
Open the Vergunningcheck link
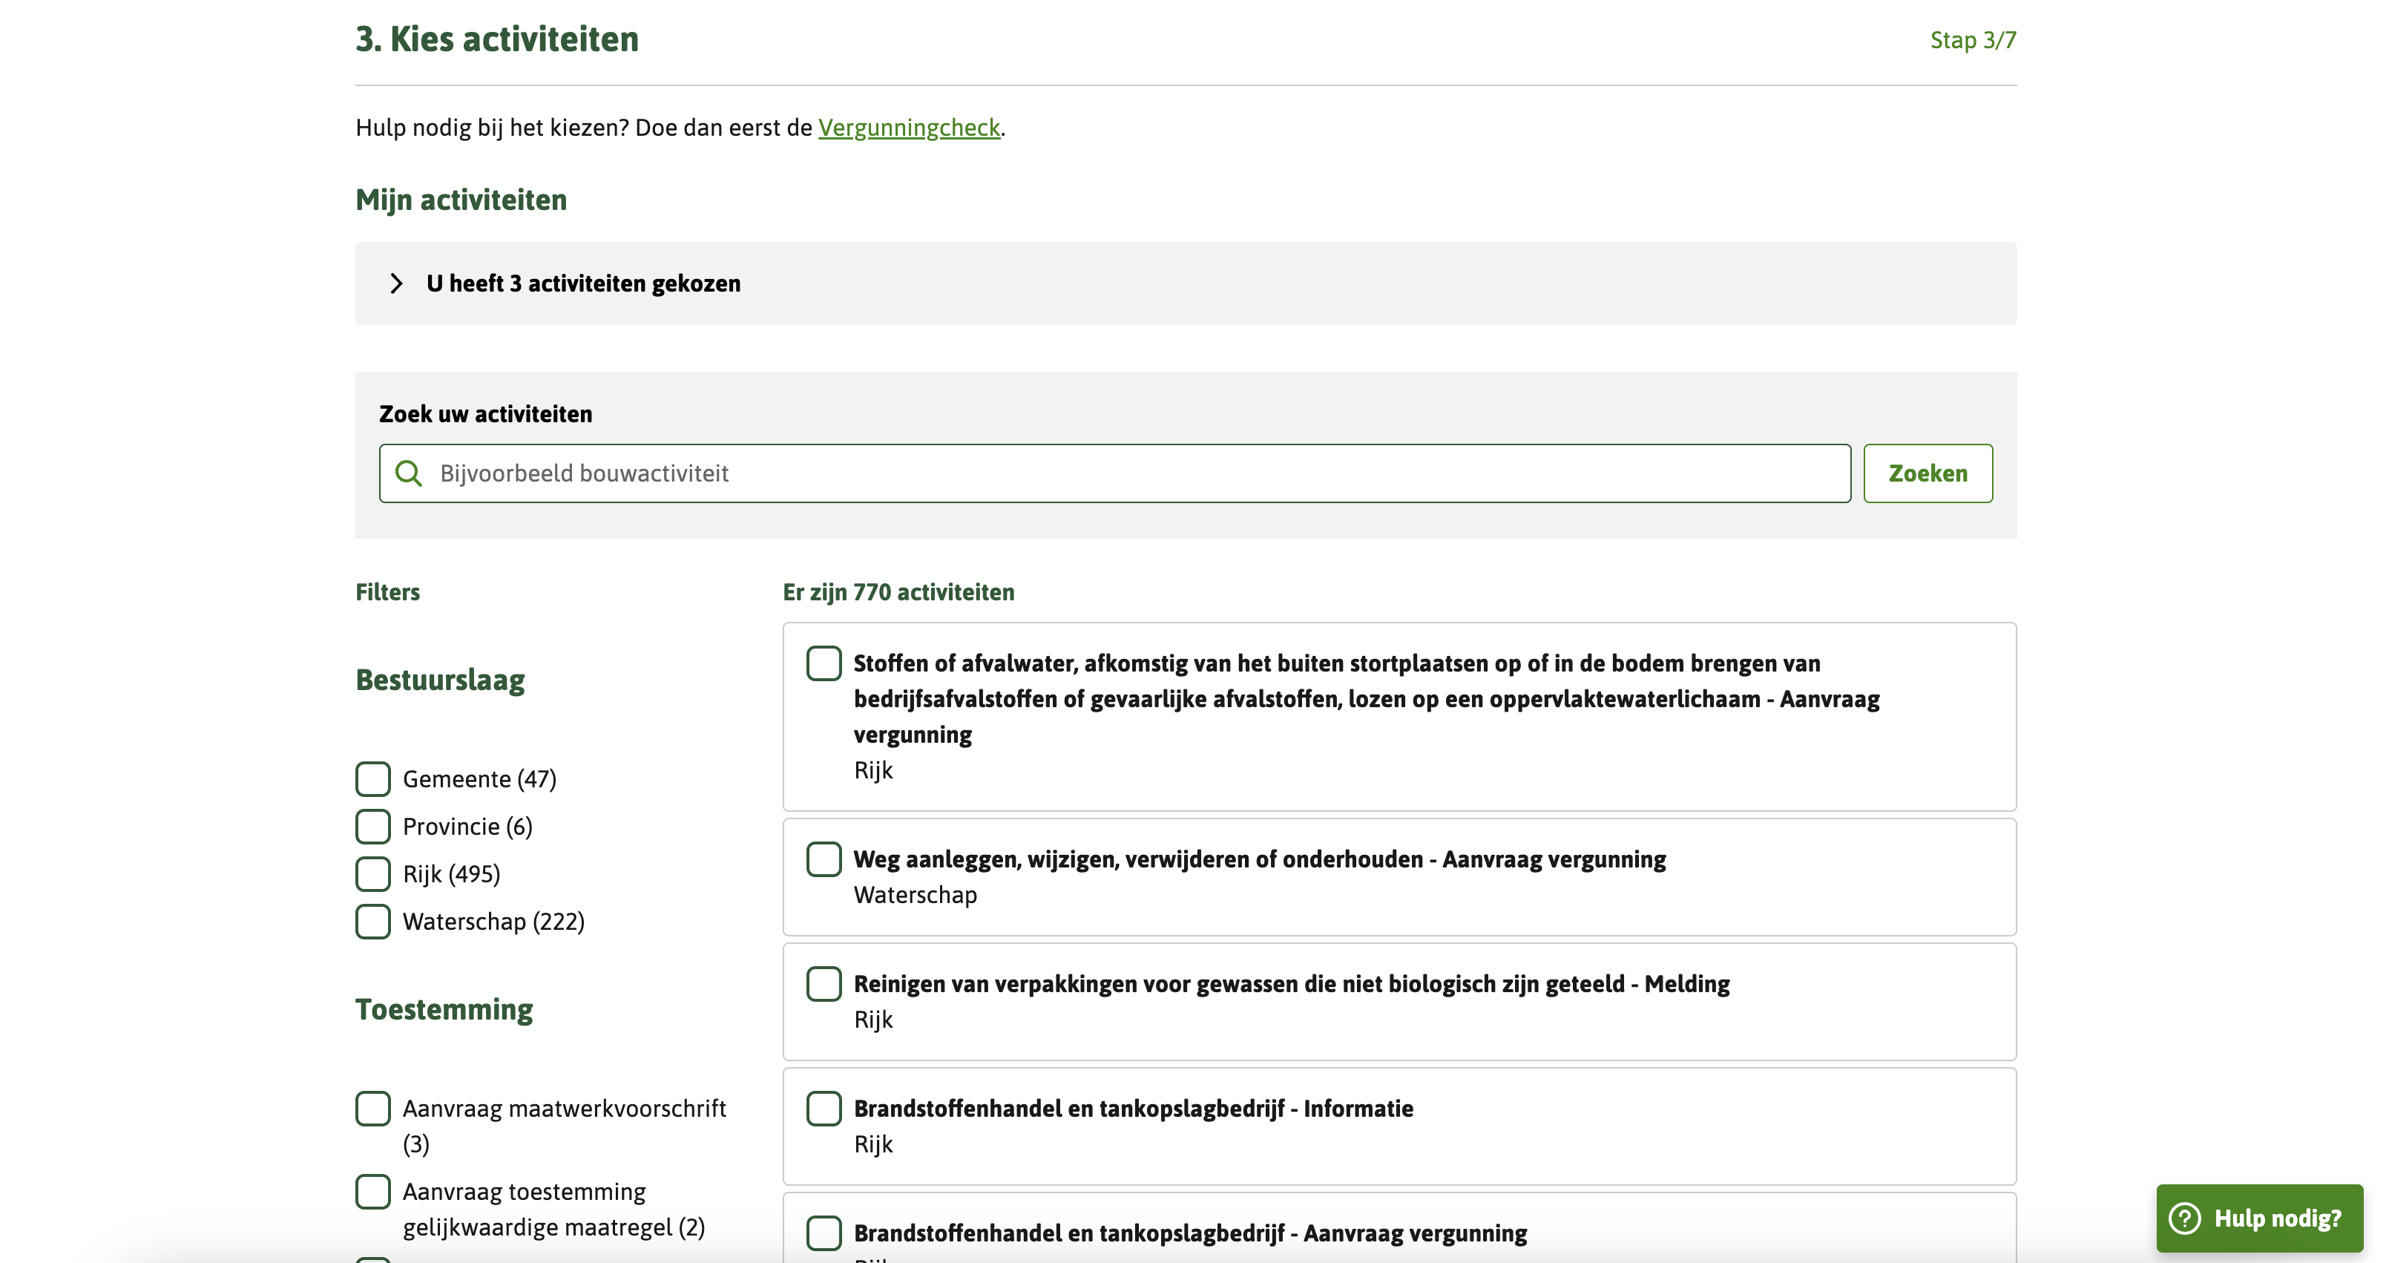[909, 128]
